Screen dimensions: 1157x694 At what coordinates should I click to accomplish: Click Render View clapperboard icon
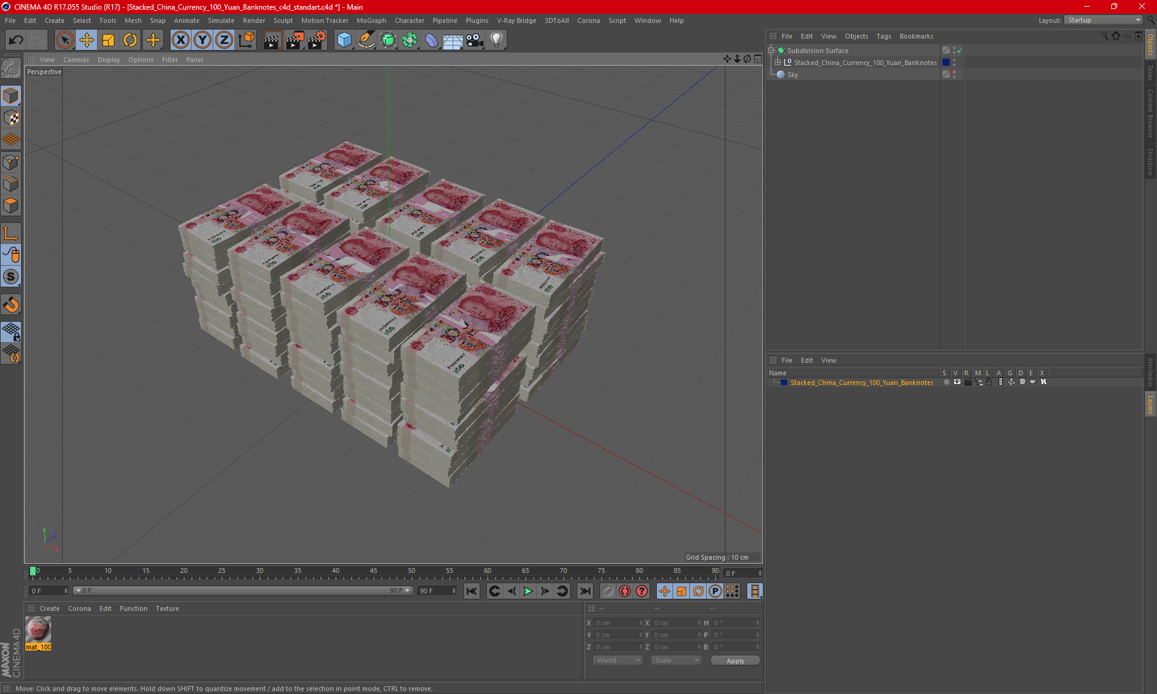[x=272, y=40]
